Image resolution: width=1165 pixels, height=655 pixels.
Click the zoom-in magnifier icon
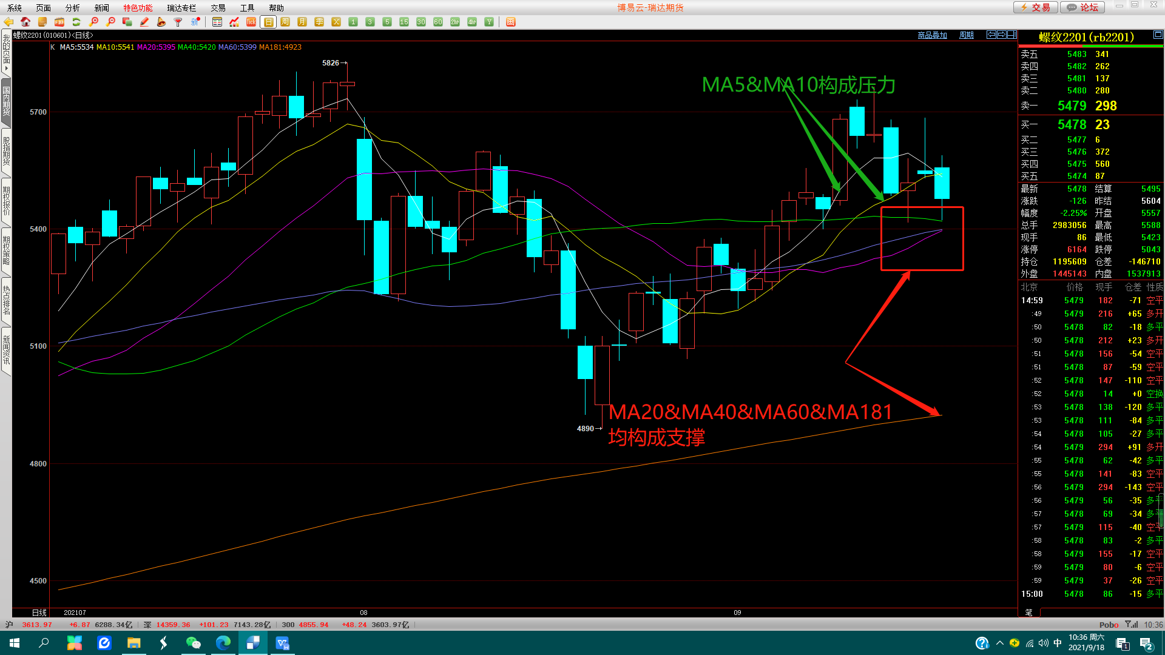93,22
